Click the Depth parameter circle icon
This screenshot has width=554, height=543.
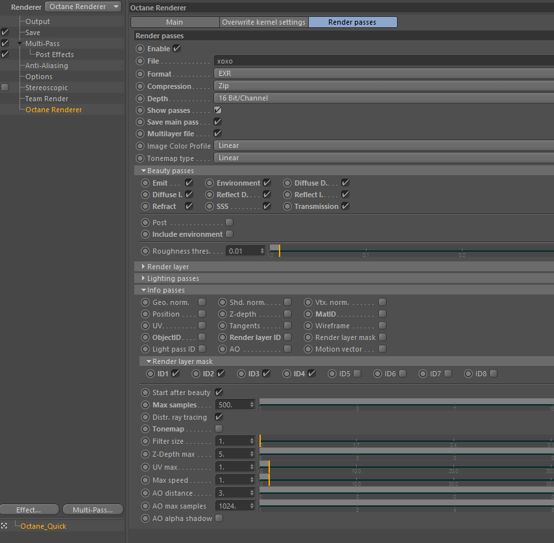pos(140,99)
